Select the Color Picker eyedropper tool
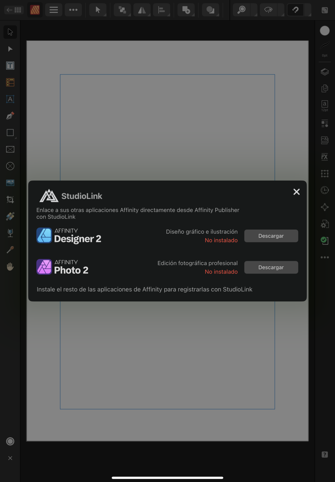 click(x=10, y=250)
